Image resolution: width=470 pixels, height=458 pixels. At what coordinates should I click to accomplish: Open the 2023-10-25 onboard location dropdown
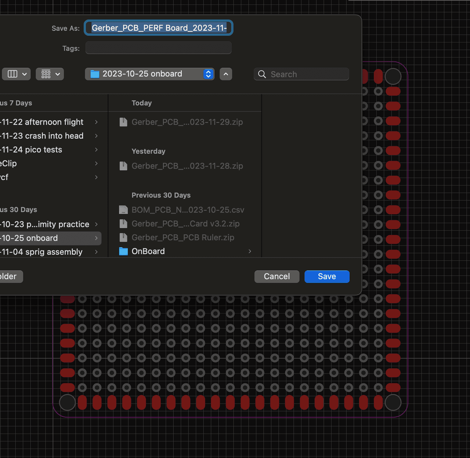(x=150, y=74)
